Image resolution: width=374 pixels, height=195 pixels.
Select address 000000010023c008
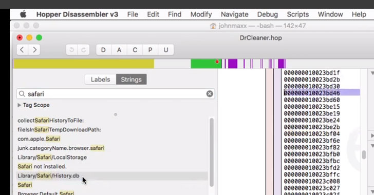pyautogui.click(x=312, y=182)
